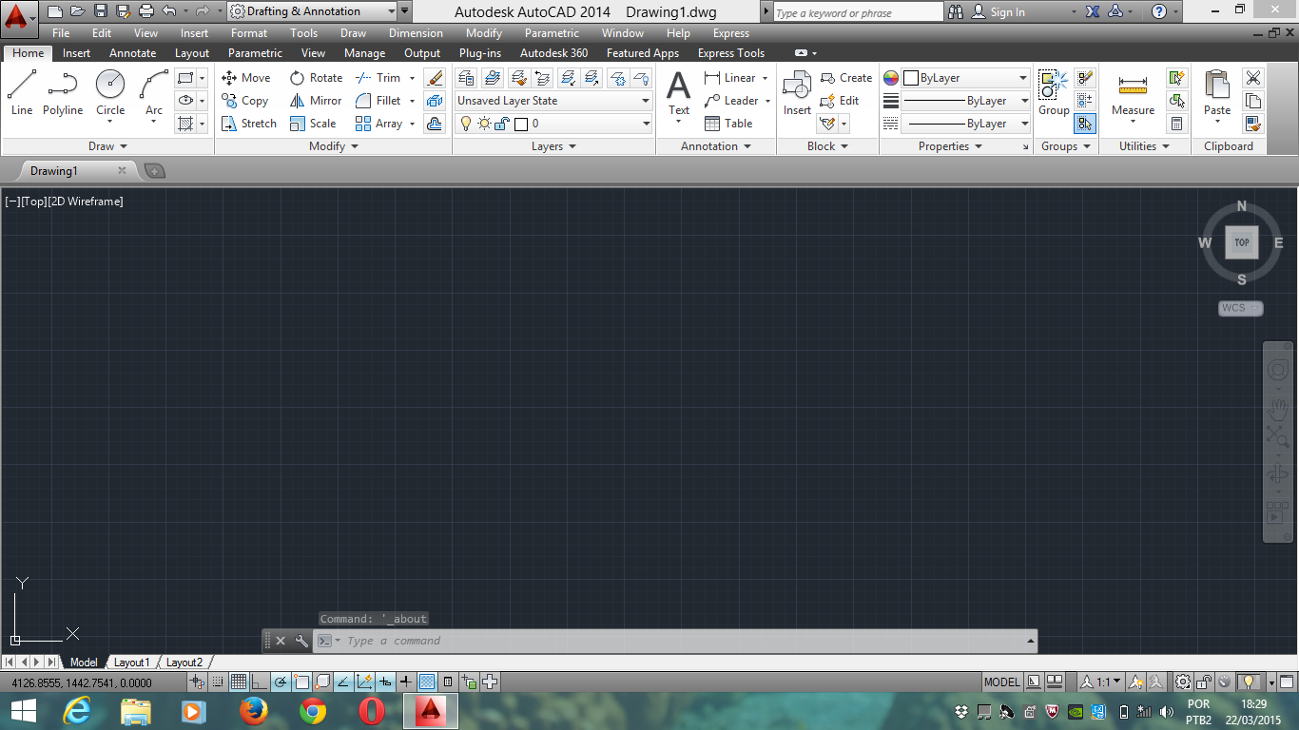This screenshot has width=1299, height=730.
Task: Open the Format menu
Action: [249, 33]
